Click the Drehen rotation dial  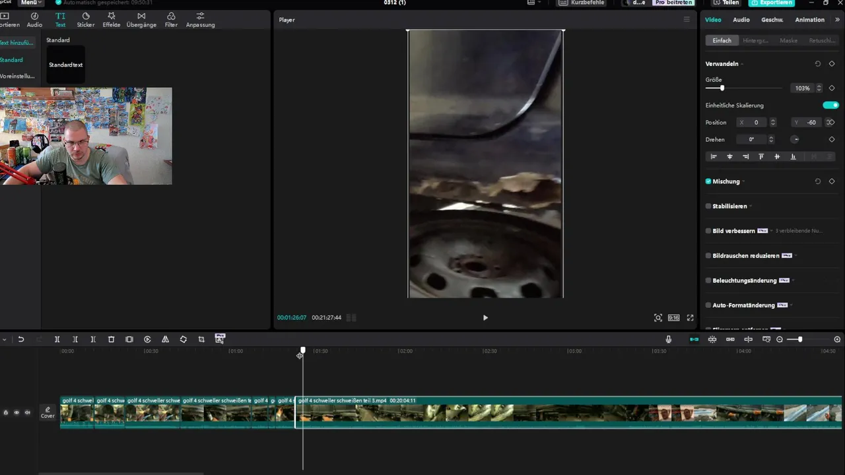(x=795, y=139)
